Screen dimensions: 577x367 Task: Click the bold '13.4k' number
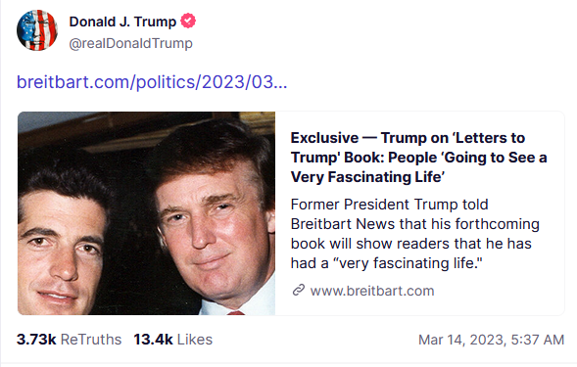point(153,340)
